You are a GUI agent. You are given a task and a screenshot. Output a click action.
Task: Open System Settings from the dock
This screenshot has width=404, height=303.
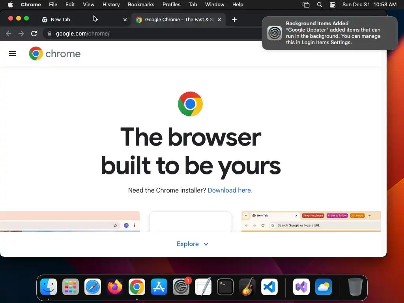pyautogui.click(x=181, y=287)
